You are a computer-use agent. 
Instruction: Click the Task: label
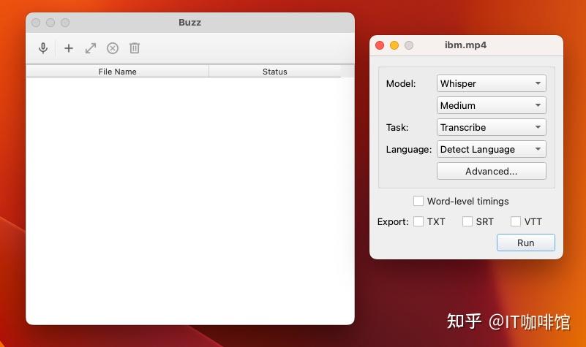pyautogui.click(x=397, y=128)
